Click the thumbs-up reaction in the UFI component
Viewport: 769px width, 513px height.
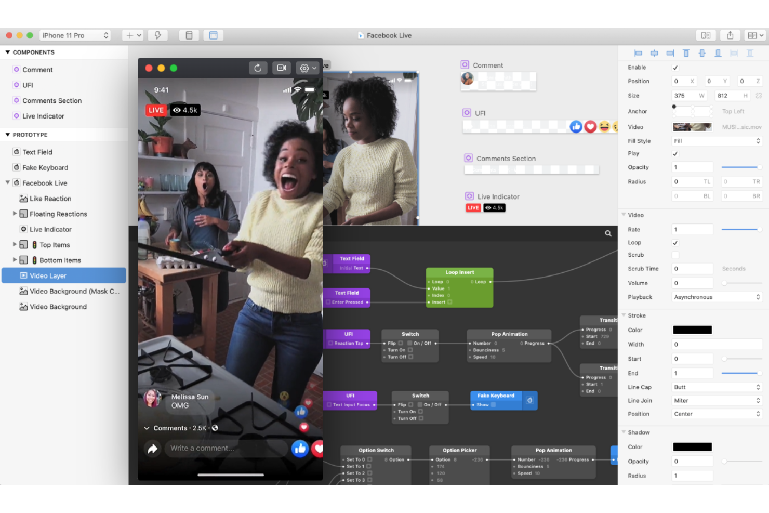(x=576, y=127)
